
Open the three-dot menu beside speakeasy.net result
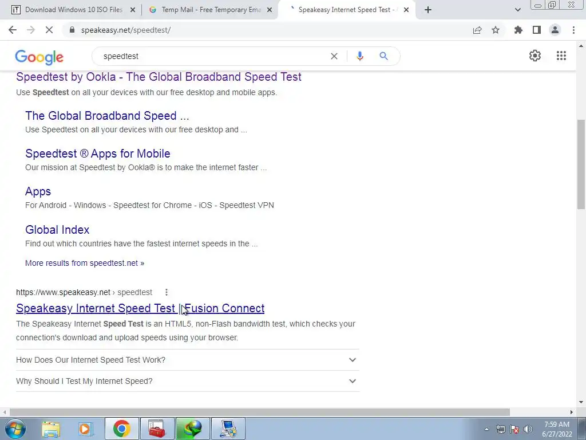167,292
